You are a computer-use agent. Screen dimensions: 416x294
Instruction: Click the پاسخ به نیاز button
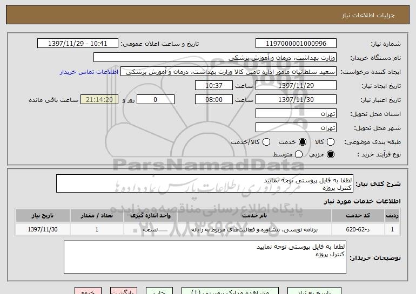(x=314, y=291)
